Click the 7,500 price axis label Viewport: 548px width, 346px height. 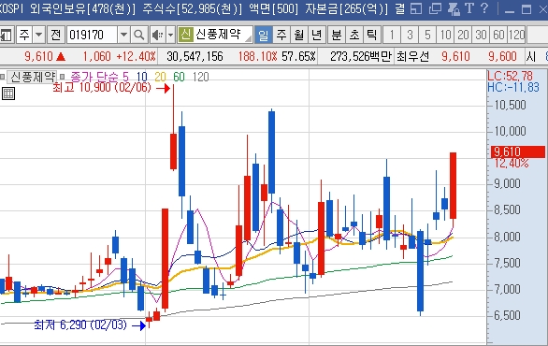pyautogui.click(x=507, y=263)
